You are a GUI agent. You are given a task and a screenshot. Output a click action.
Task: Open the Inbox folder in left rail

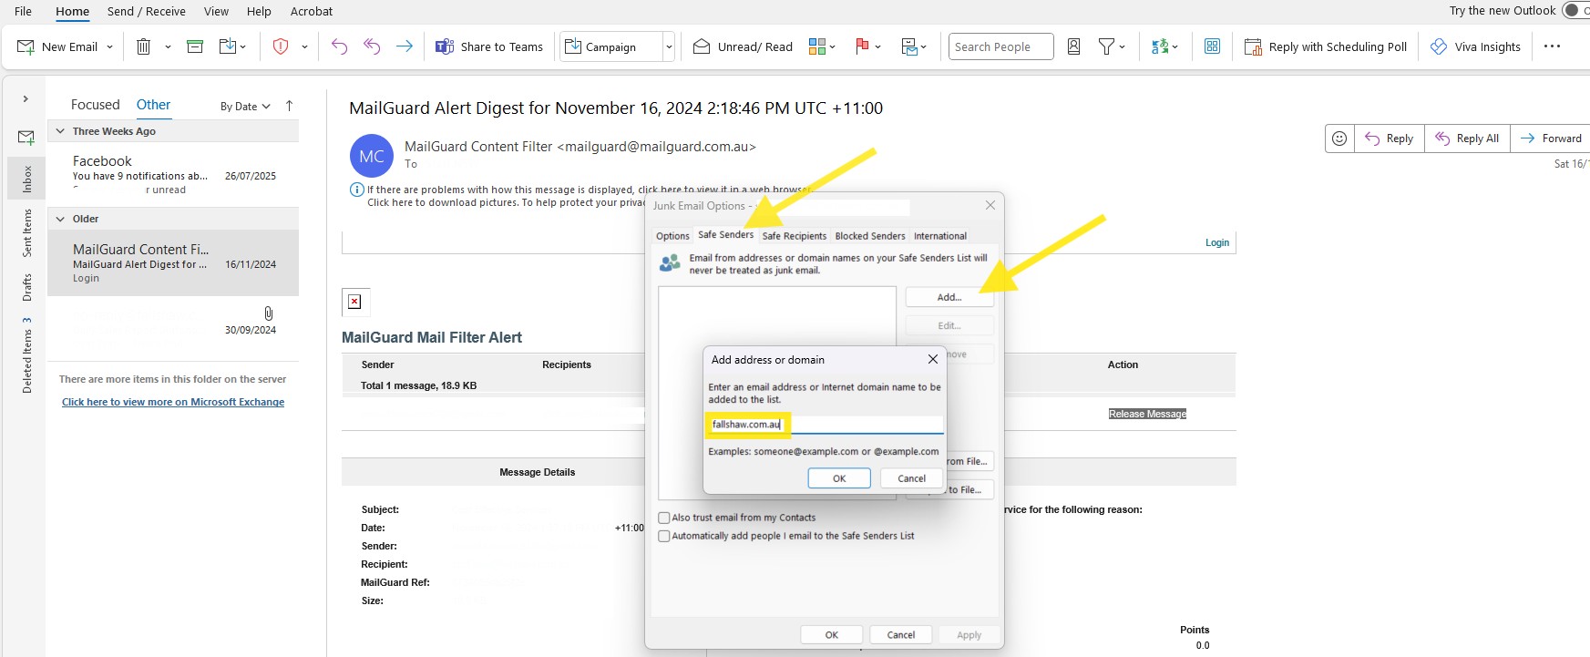tap(26, 179)
